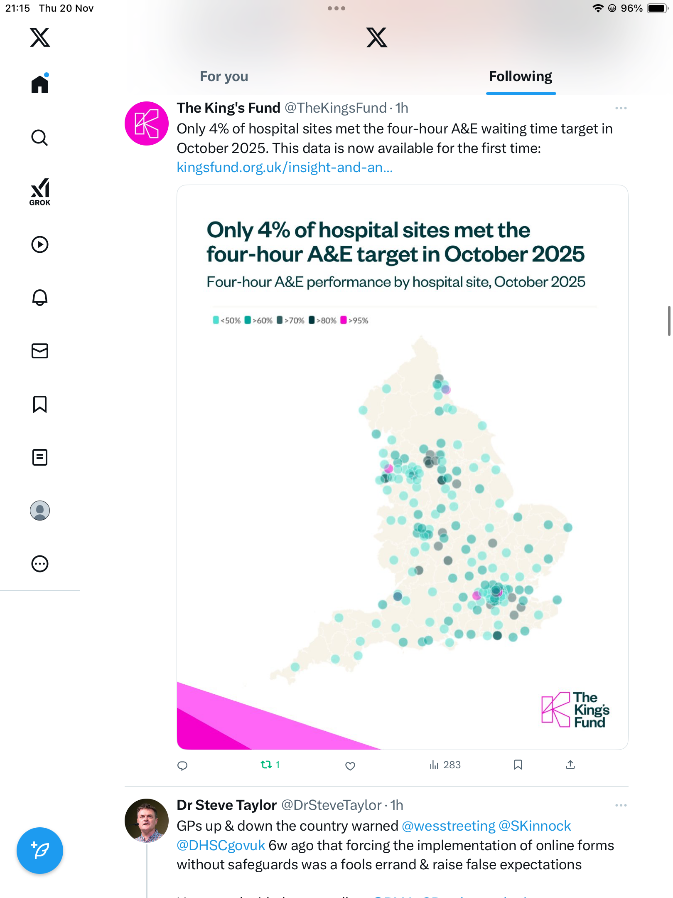Open more options on King's Fund post
Image resolution: width=673 pixels, height=898 pixels.
coord(621,108)
